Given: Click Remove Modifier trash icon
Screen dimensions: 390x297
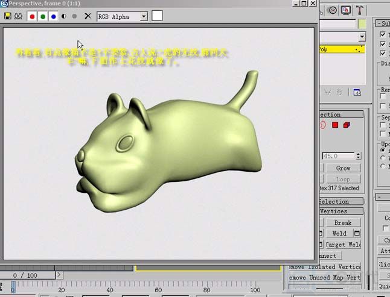Looking at the screenshot, I should click(339, 93).
